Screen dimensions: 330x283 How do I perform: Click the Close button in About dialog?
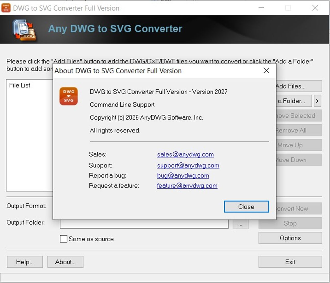tap(246, 207)
